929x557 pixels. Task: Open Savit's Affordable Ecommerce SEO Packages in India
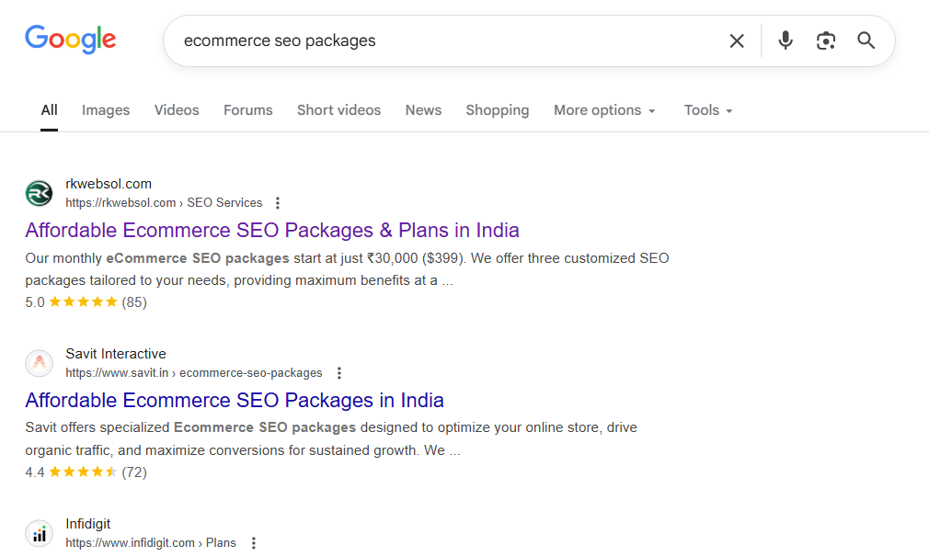point(234,400)
